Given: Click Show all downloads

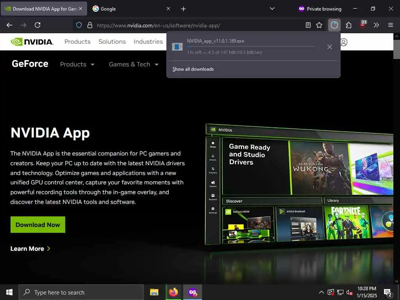Looking at the screenshot, I should [193, 69].
